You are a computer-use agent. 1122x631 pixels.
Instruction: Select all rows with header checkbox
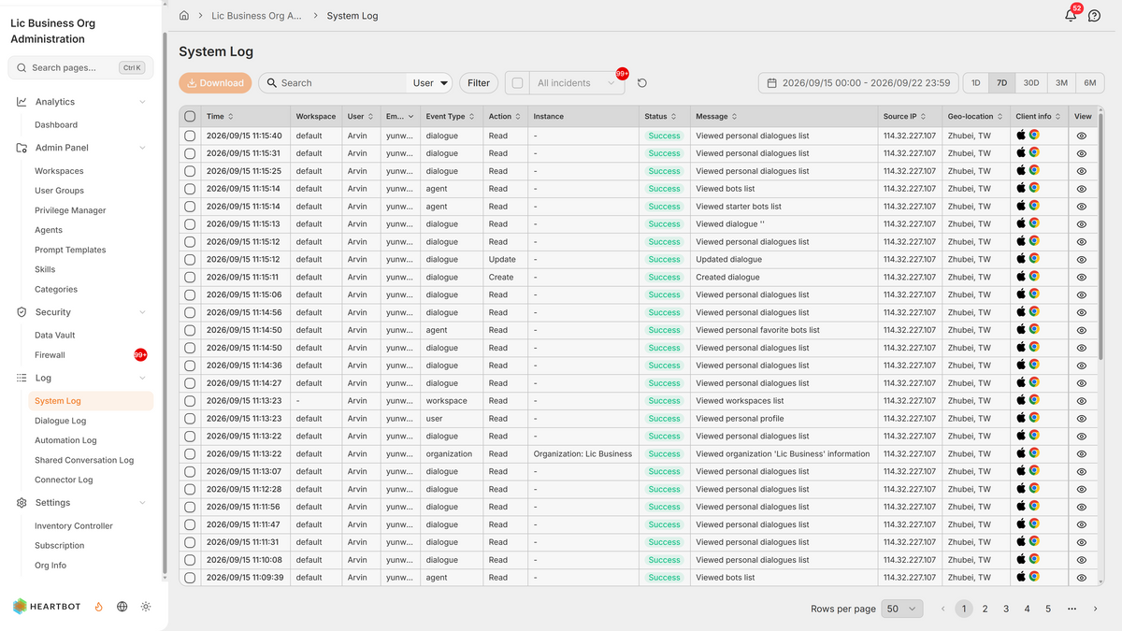pyautogui.click(x=190, y=117)
